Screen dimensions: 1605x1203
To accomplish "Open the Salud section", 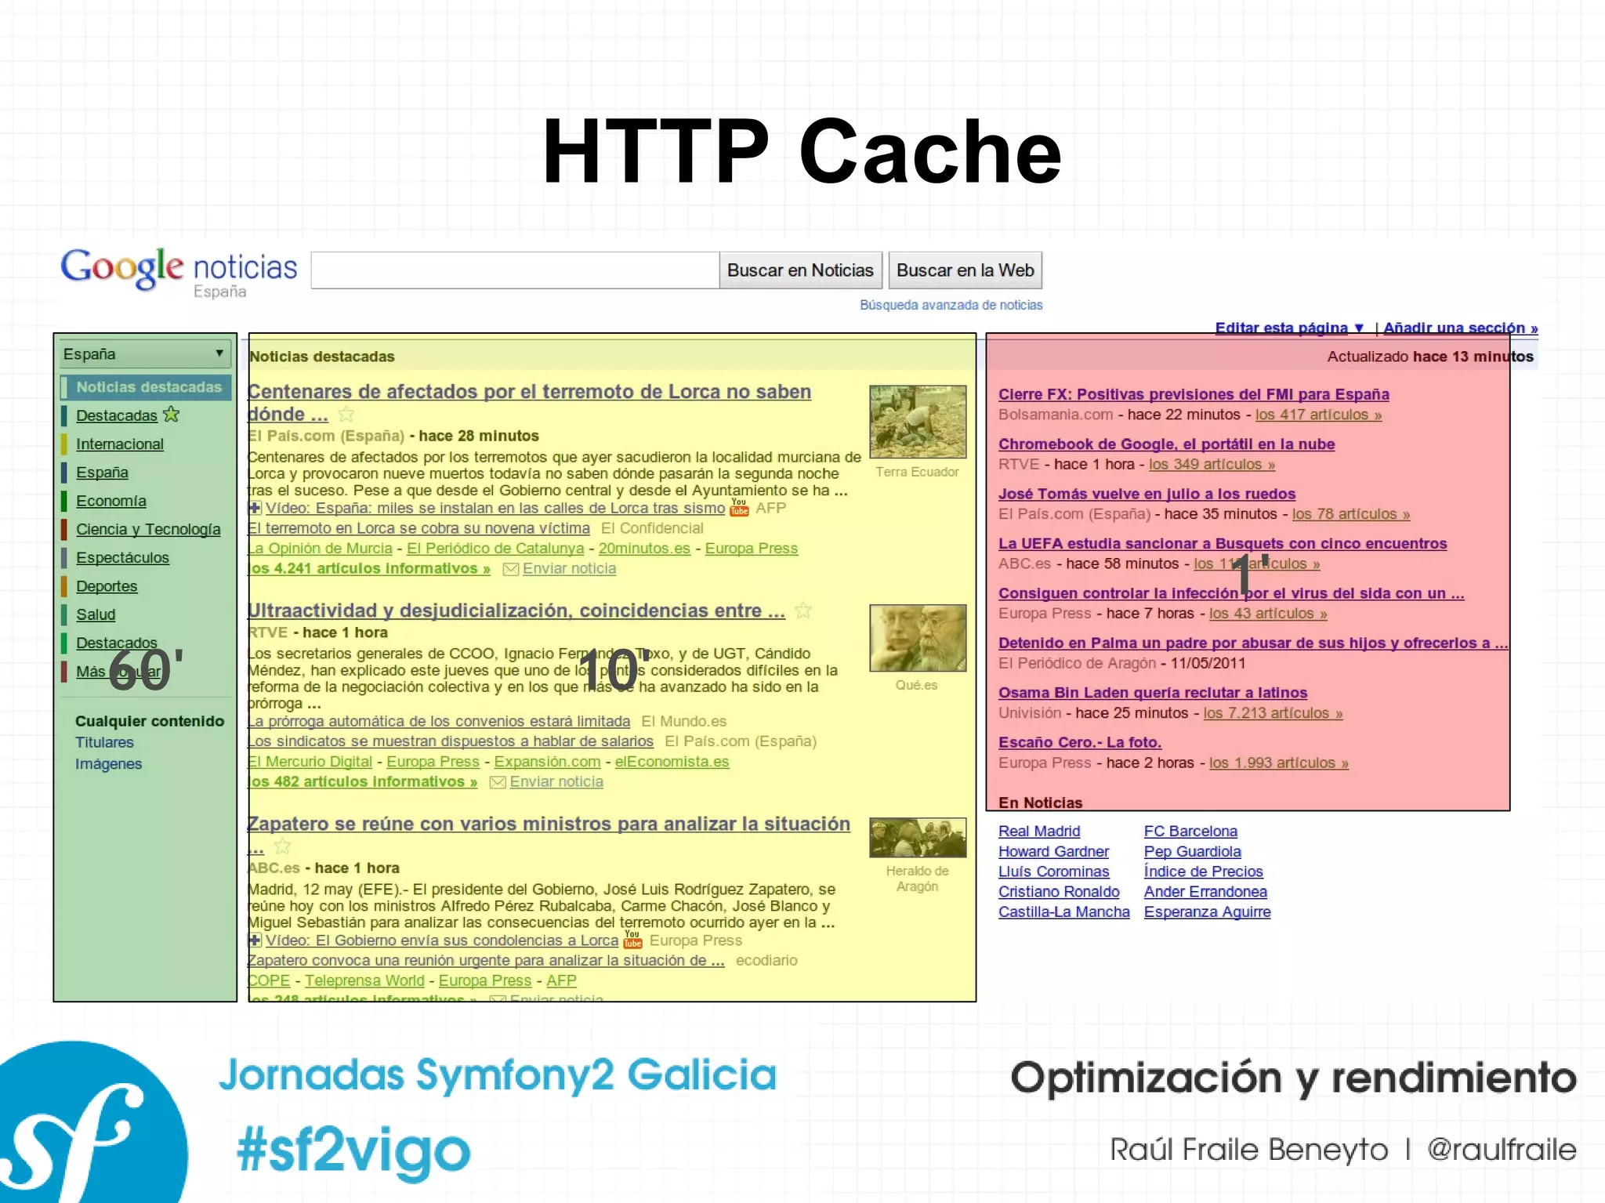I will (x=96, y=614).
